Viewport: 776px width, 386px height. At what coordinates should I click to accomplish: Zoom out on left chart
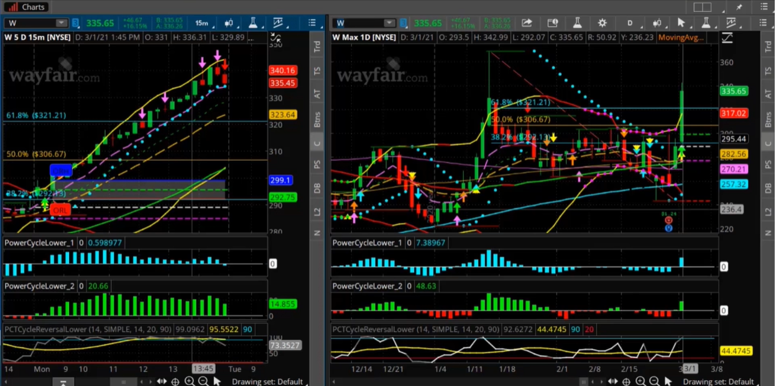pos(203,382)
